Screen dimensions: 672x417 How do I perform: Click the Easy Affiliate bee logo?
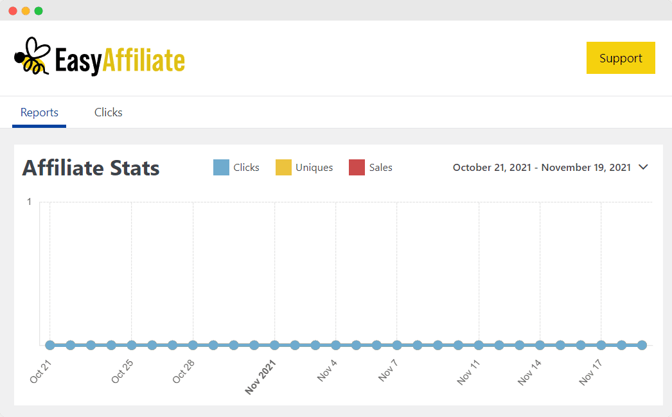(30, 57)
